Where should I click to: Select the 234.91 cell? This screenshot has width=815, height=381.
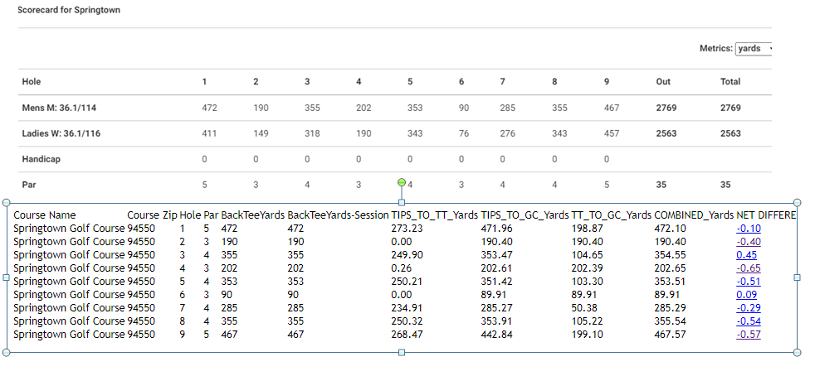(407, 308)
